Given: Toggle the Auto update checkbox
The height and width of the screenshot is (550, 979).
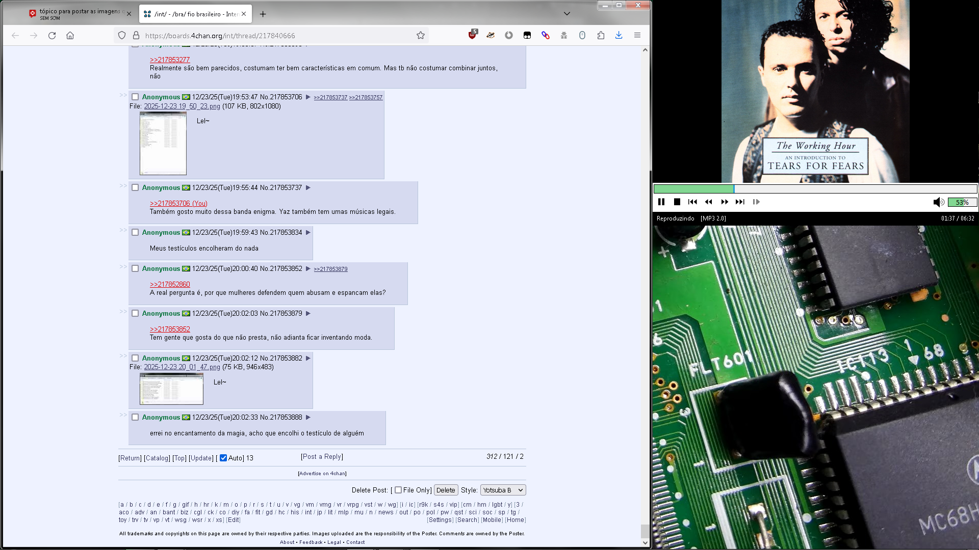Looking at the screenshot, I should (x=223, y=458).
